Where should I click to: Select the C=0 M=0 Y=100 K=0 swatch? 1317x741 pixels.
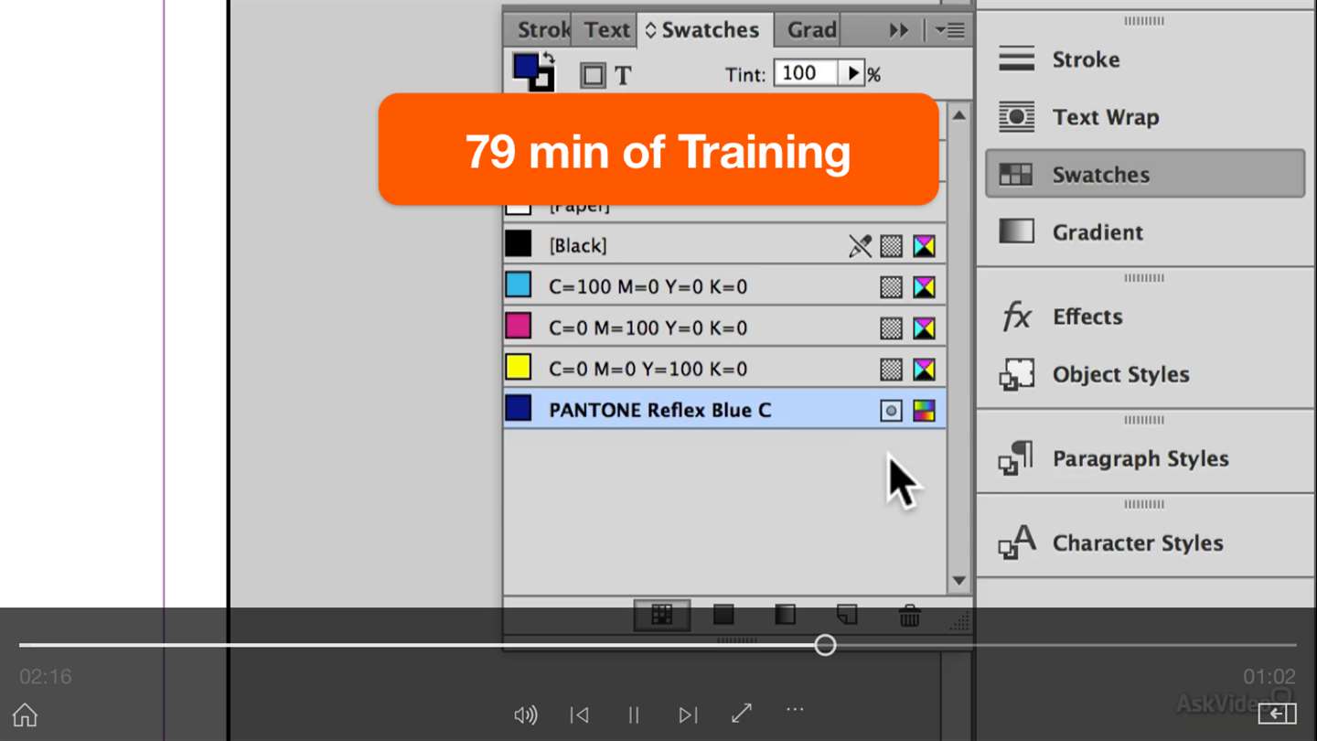pyautogui.click(x=724, y=369)
